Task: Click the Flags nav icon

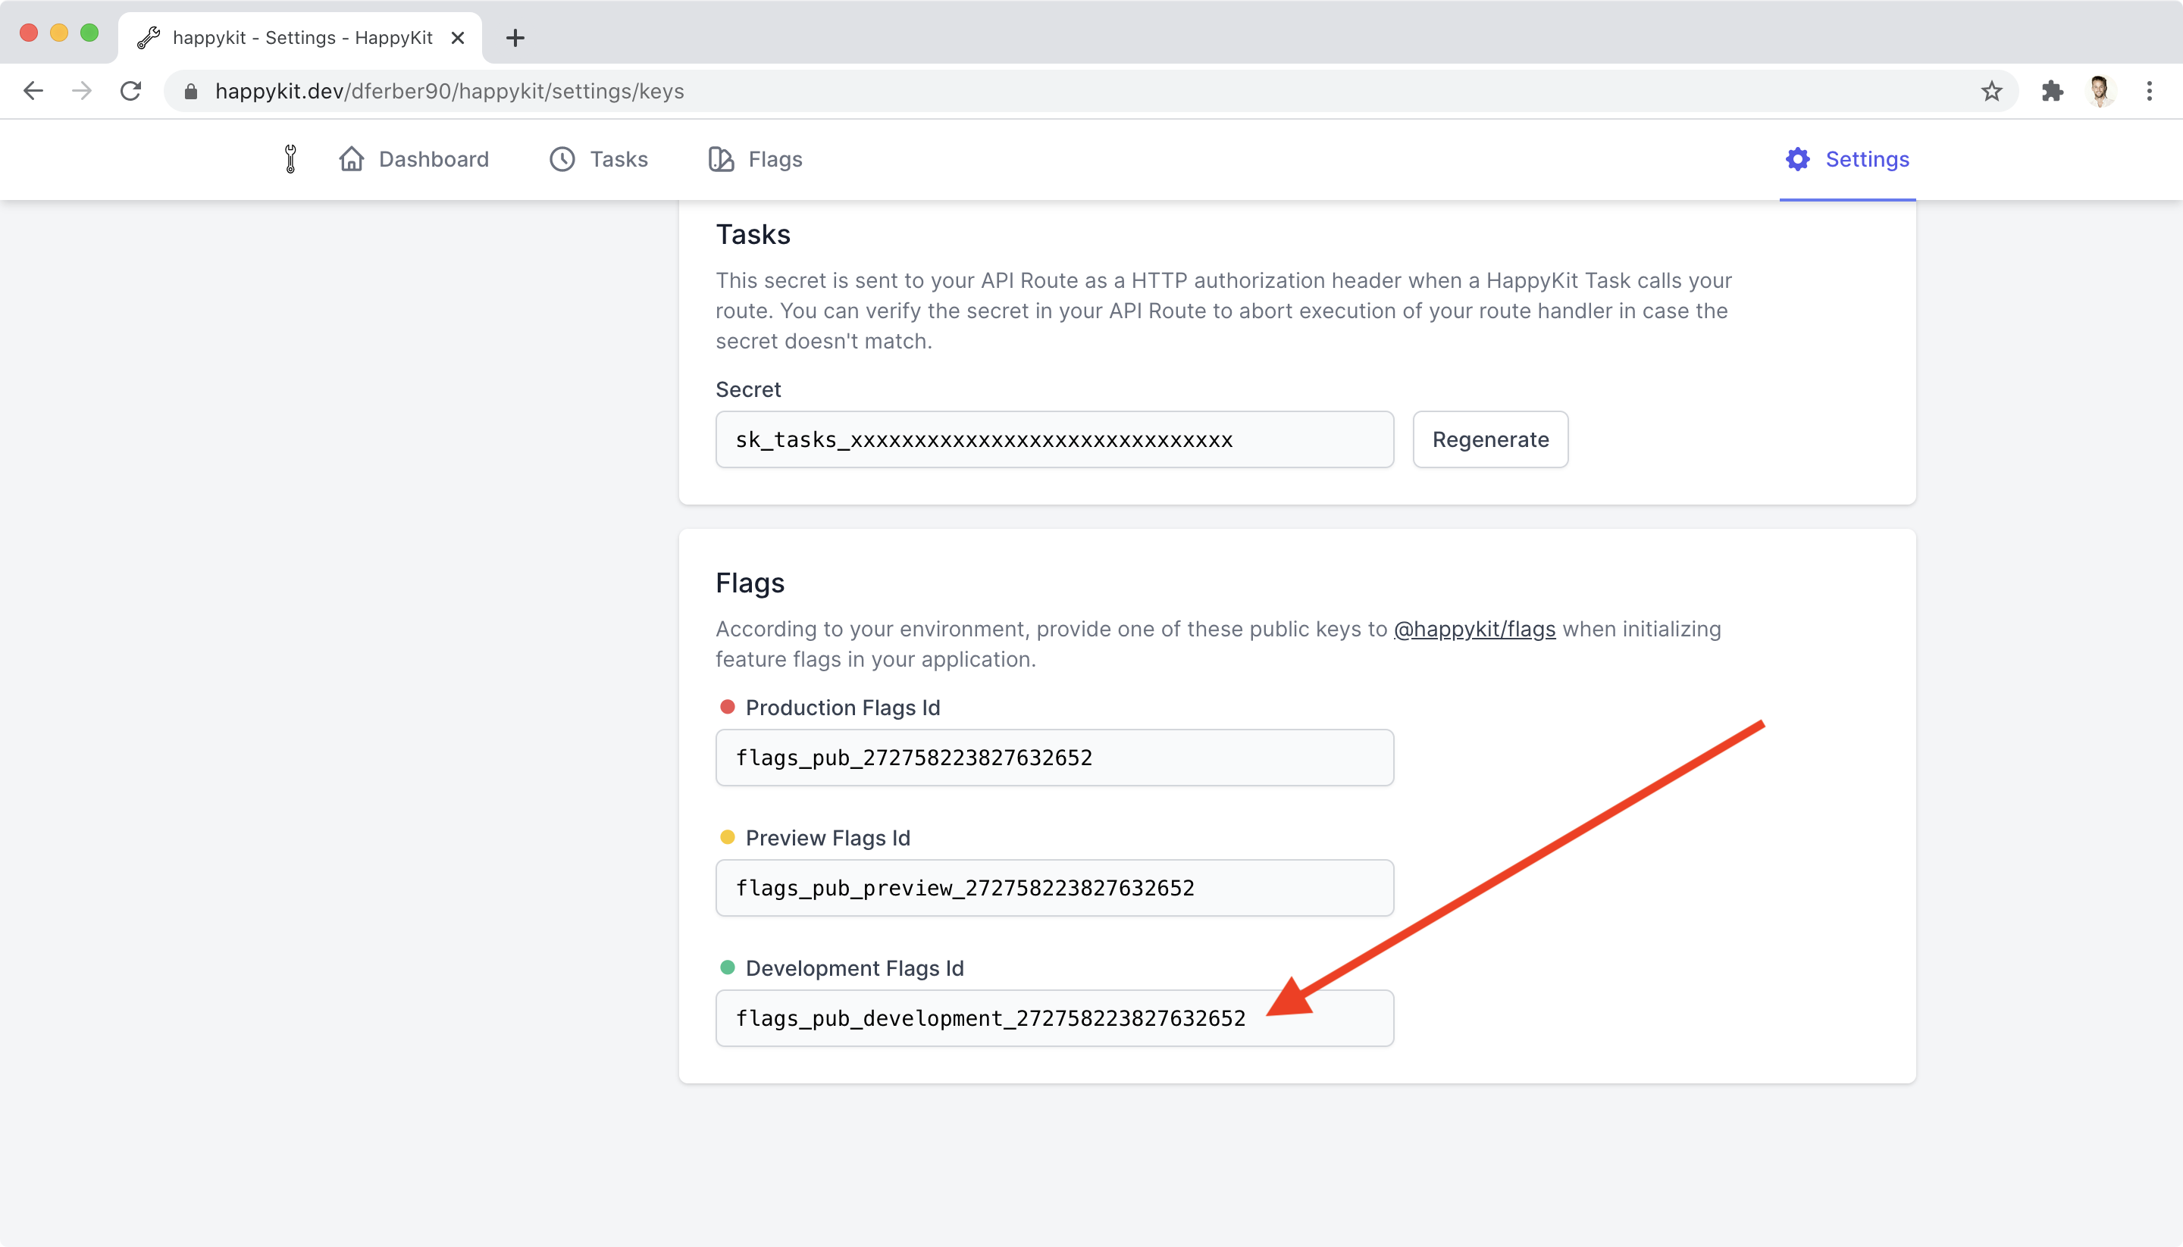Action: pyautogui.click(x=722, y=159)
